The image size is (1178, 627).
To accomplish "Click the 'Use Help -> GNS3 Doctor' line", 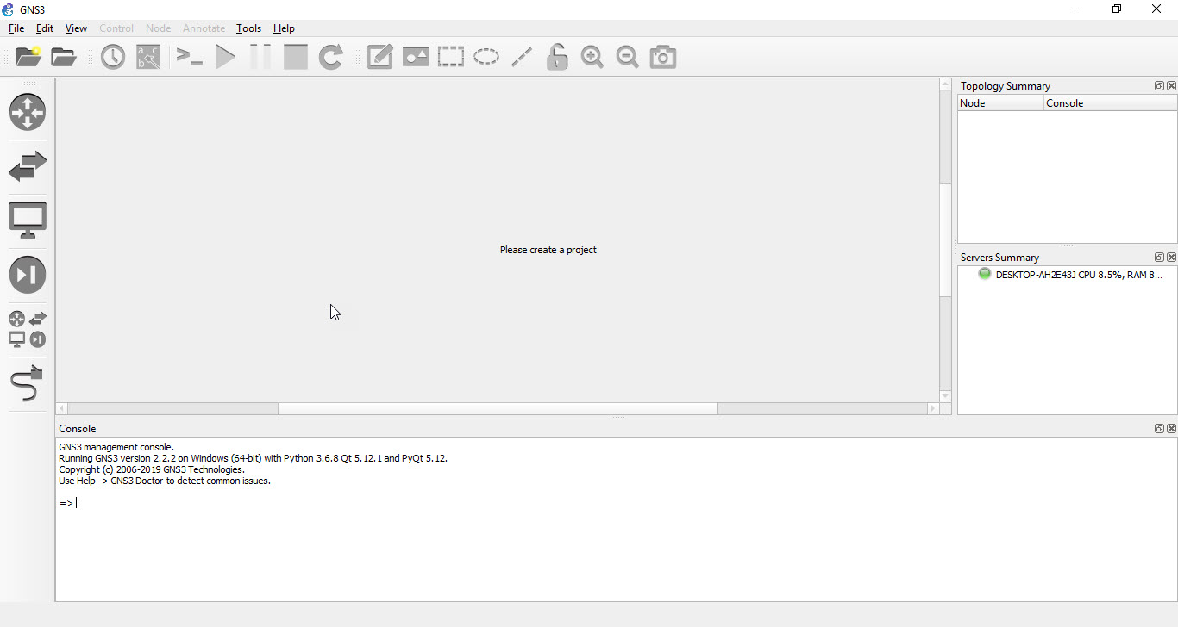I will (165, 481).
